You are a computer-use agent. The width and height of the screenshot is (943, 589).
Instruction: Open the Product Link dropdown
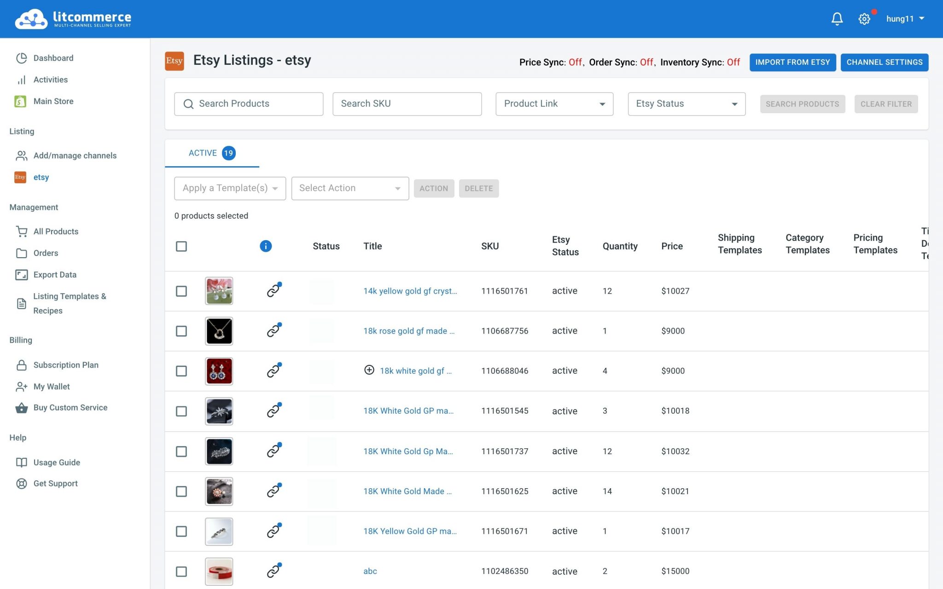pos(554,104)
